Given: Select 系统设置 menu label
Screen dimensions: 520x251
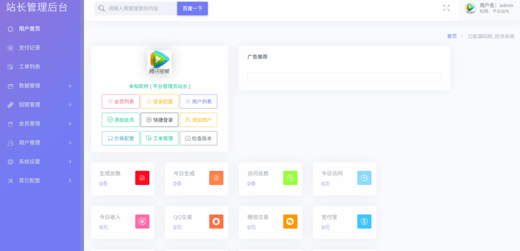Looking at the screenshot, I should click(29, 162).
